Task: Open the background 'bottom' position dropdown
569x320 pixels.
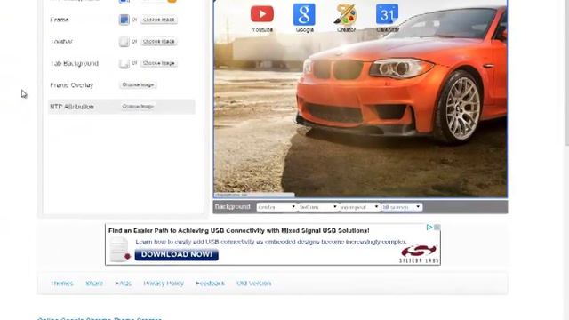Action: 318,207
